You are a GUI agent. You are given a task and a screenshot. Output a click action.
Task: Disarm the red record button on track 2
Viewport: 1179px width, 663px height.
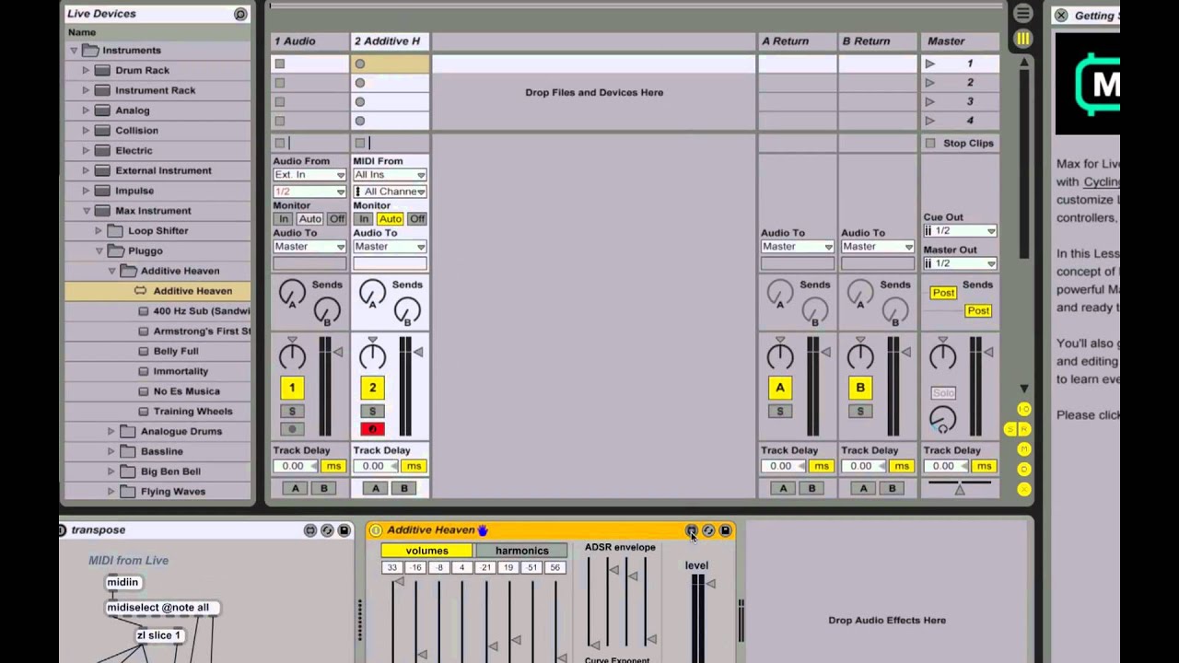372,429
